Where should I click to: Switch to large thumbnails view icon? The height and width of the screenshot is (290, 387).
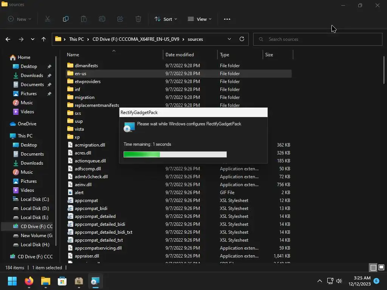coord(381,268)
